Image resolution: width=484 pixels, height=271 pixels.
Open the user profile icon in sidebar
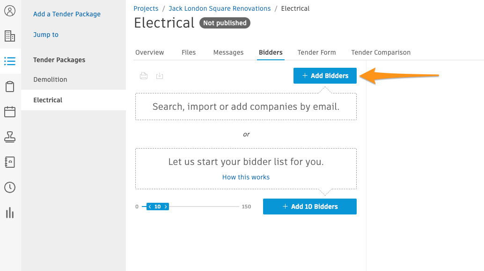point(10,11)
